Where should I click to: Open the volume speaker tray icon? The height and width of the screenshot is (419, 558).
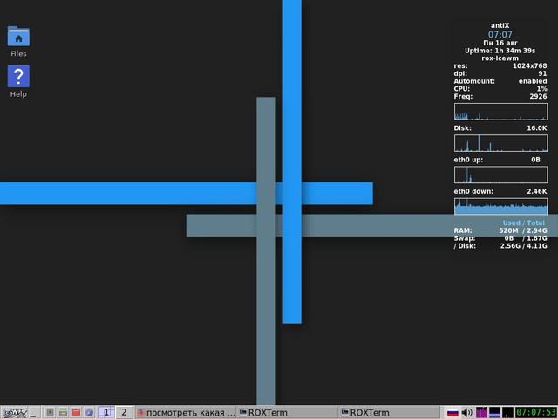click(467, 413)
